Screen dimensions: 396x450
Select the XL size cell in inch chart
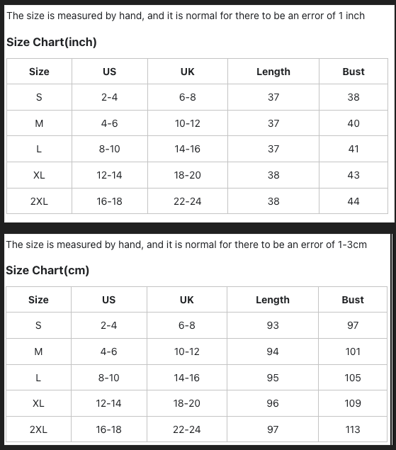pos(39,175)
